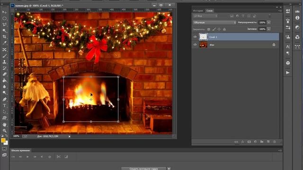
Task: Open Layers panel flyout menu
Action: (280, 11)
